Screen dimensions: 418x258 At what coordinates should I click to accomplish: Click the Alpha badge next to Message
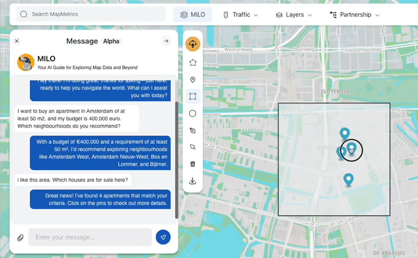pos(111,41)
